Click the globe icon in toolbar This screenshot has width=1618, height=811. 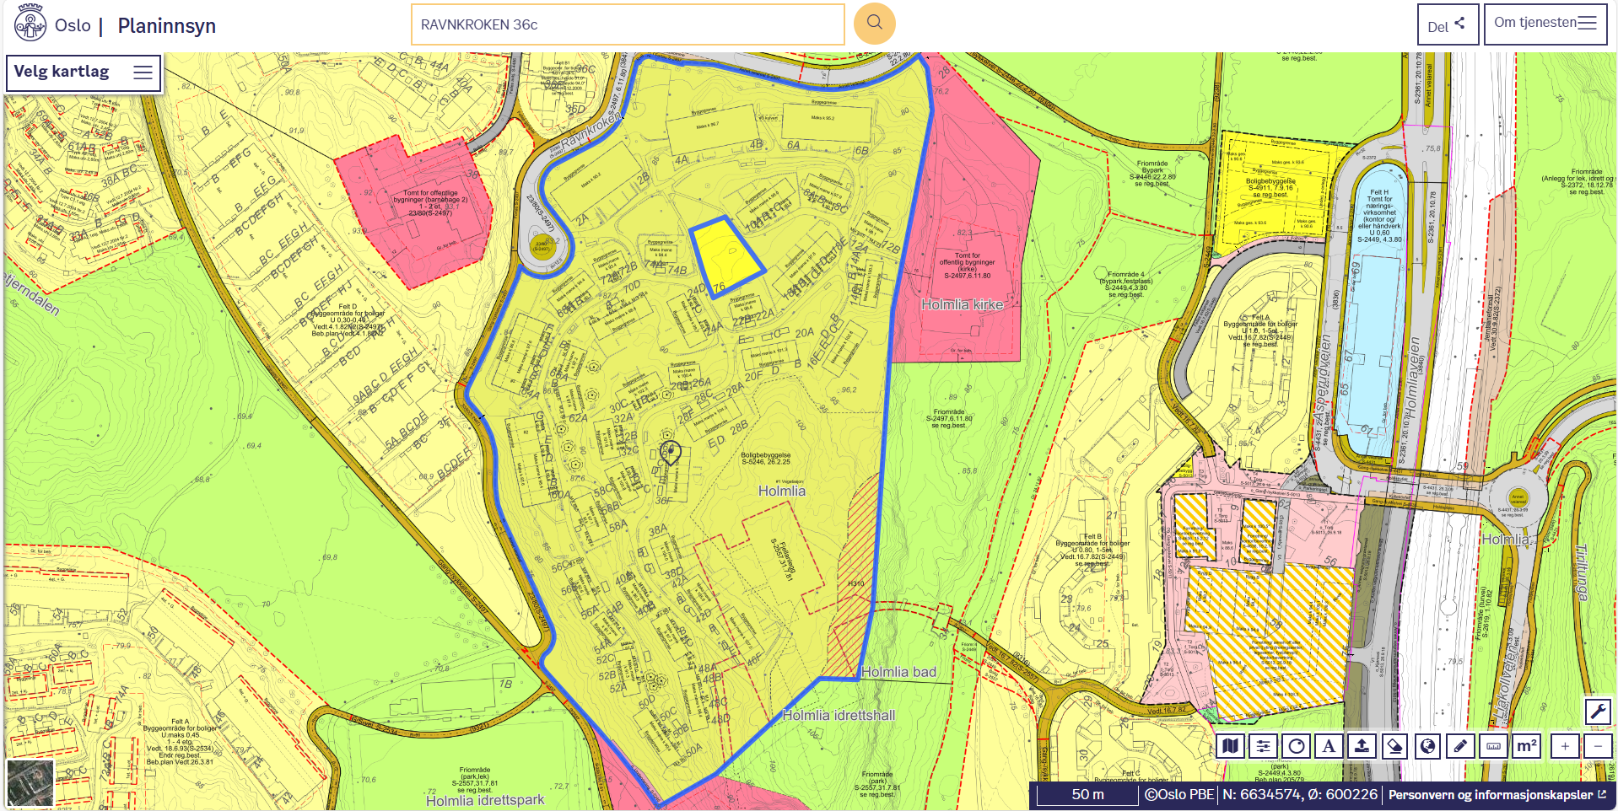pos(1427,746)
